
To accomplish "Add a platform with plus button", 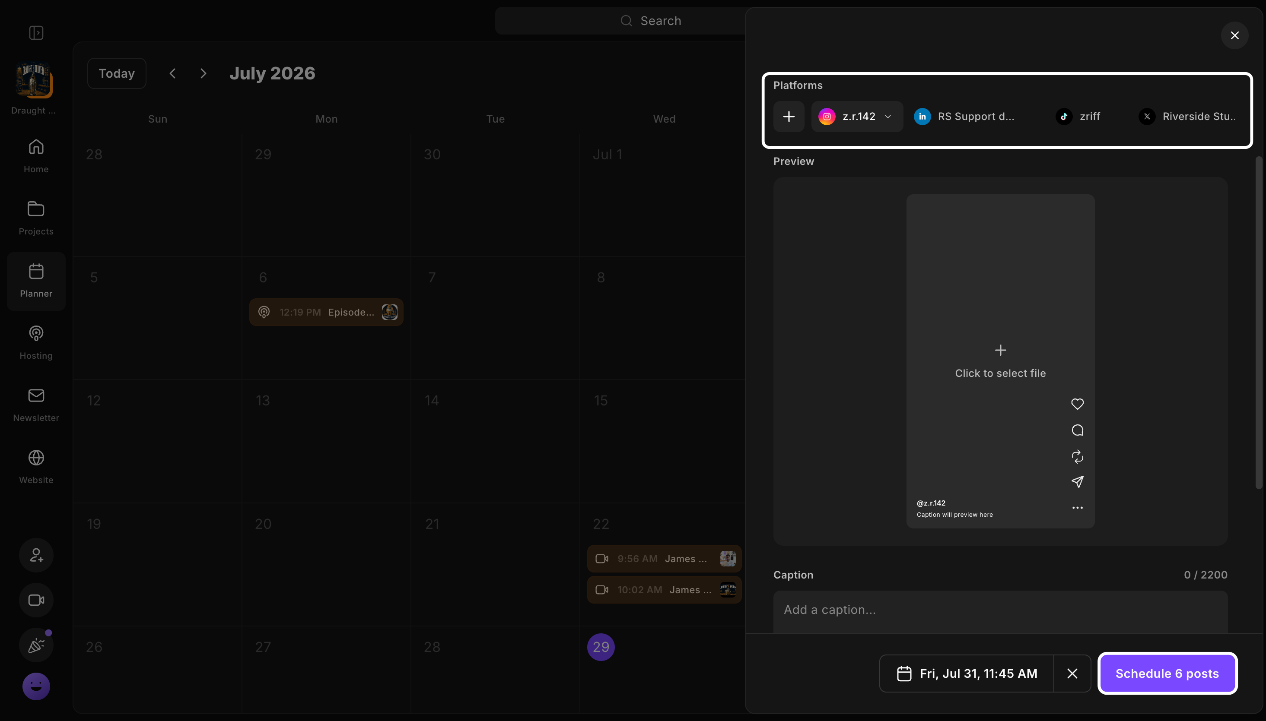I will click(x=789, y=117).
